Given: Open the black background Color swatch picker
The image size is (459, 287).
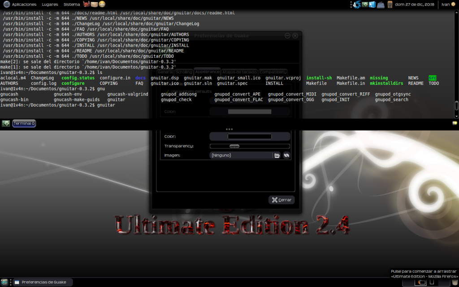Looking at the screenshot, I should pyautogui.click(x=250, y=136).
